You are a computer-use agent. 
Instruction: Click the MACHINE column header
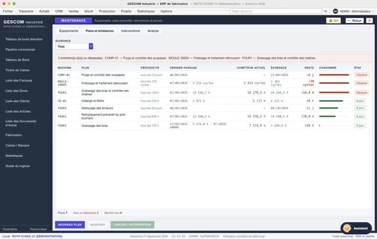64,68
